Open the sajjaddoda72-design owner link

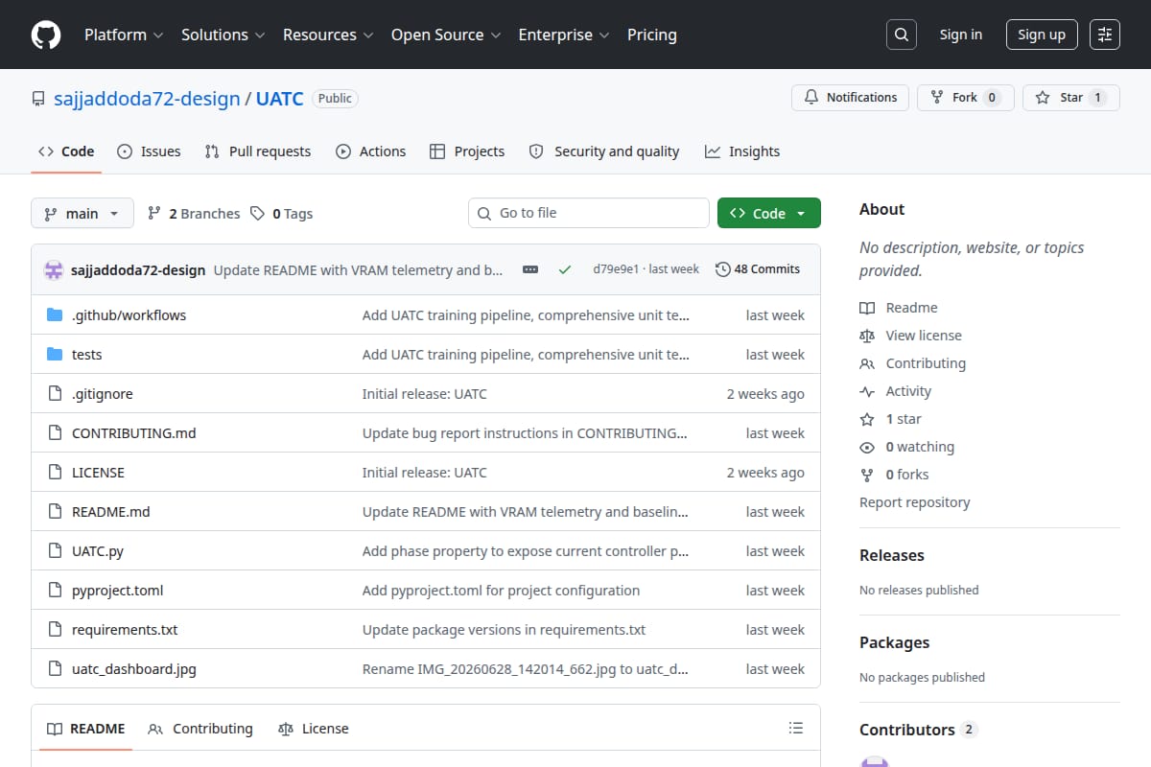[147, 99]
